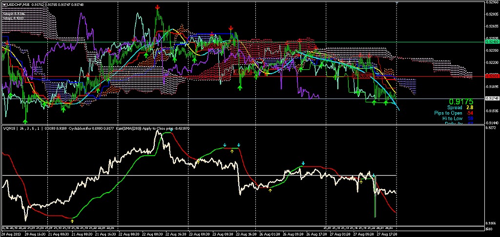The image size is (500, 237).
Task: Click the yellow 2.8 spread value
Action: pos(469,108)
